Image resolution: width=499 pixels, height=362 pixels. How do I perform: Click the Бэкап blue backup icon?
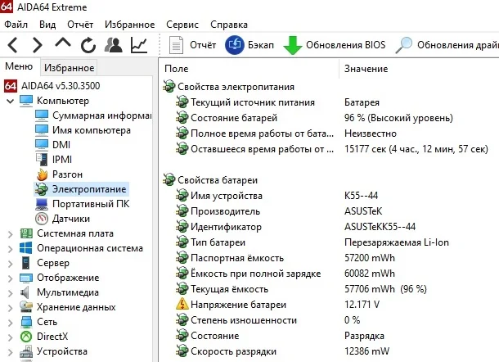pos(235,45)
